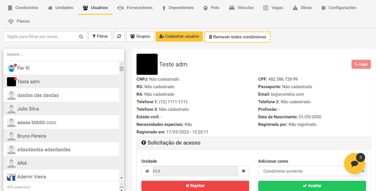This screenshot has height=191, width=376.
Task: Select user ANA
Action: tap(61, 163)
